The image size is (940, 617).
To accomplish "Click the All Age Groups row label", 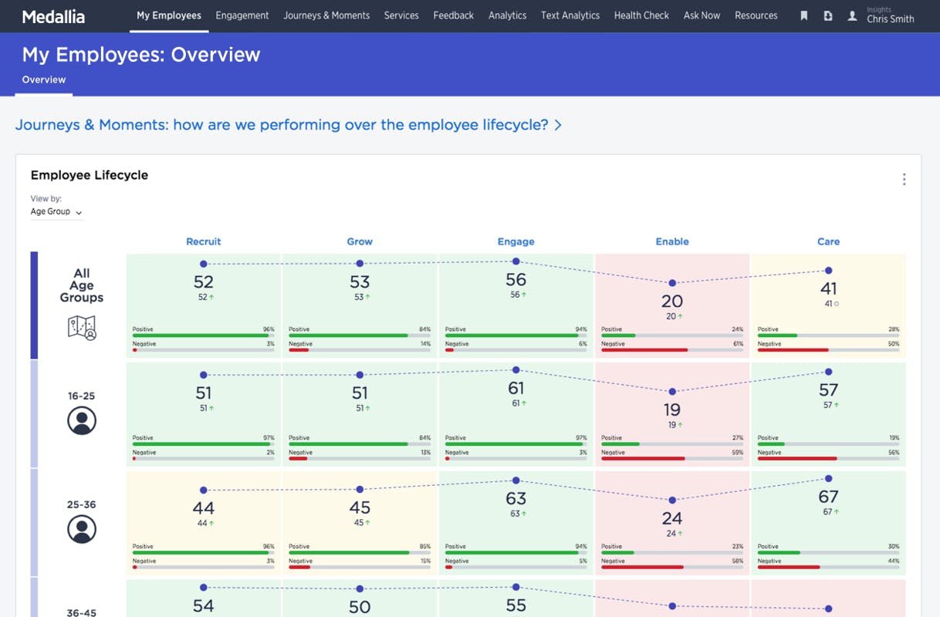I will tap(82, 285).
